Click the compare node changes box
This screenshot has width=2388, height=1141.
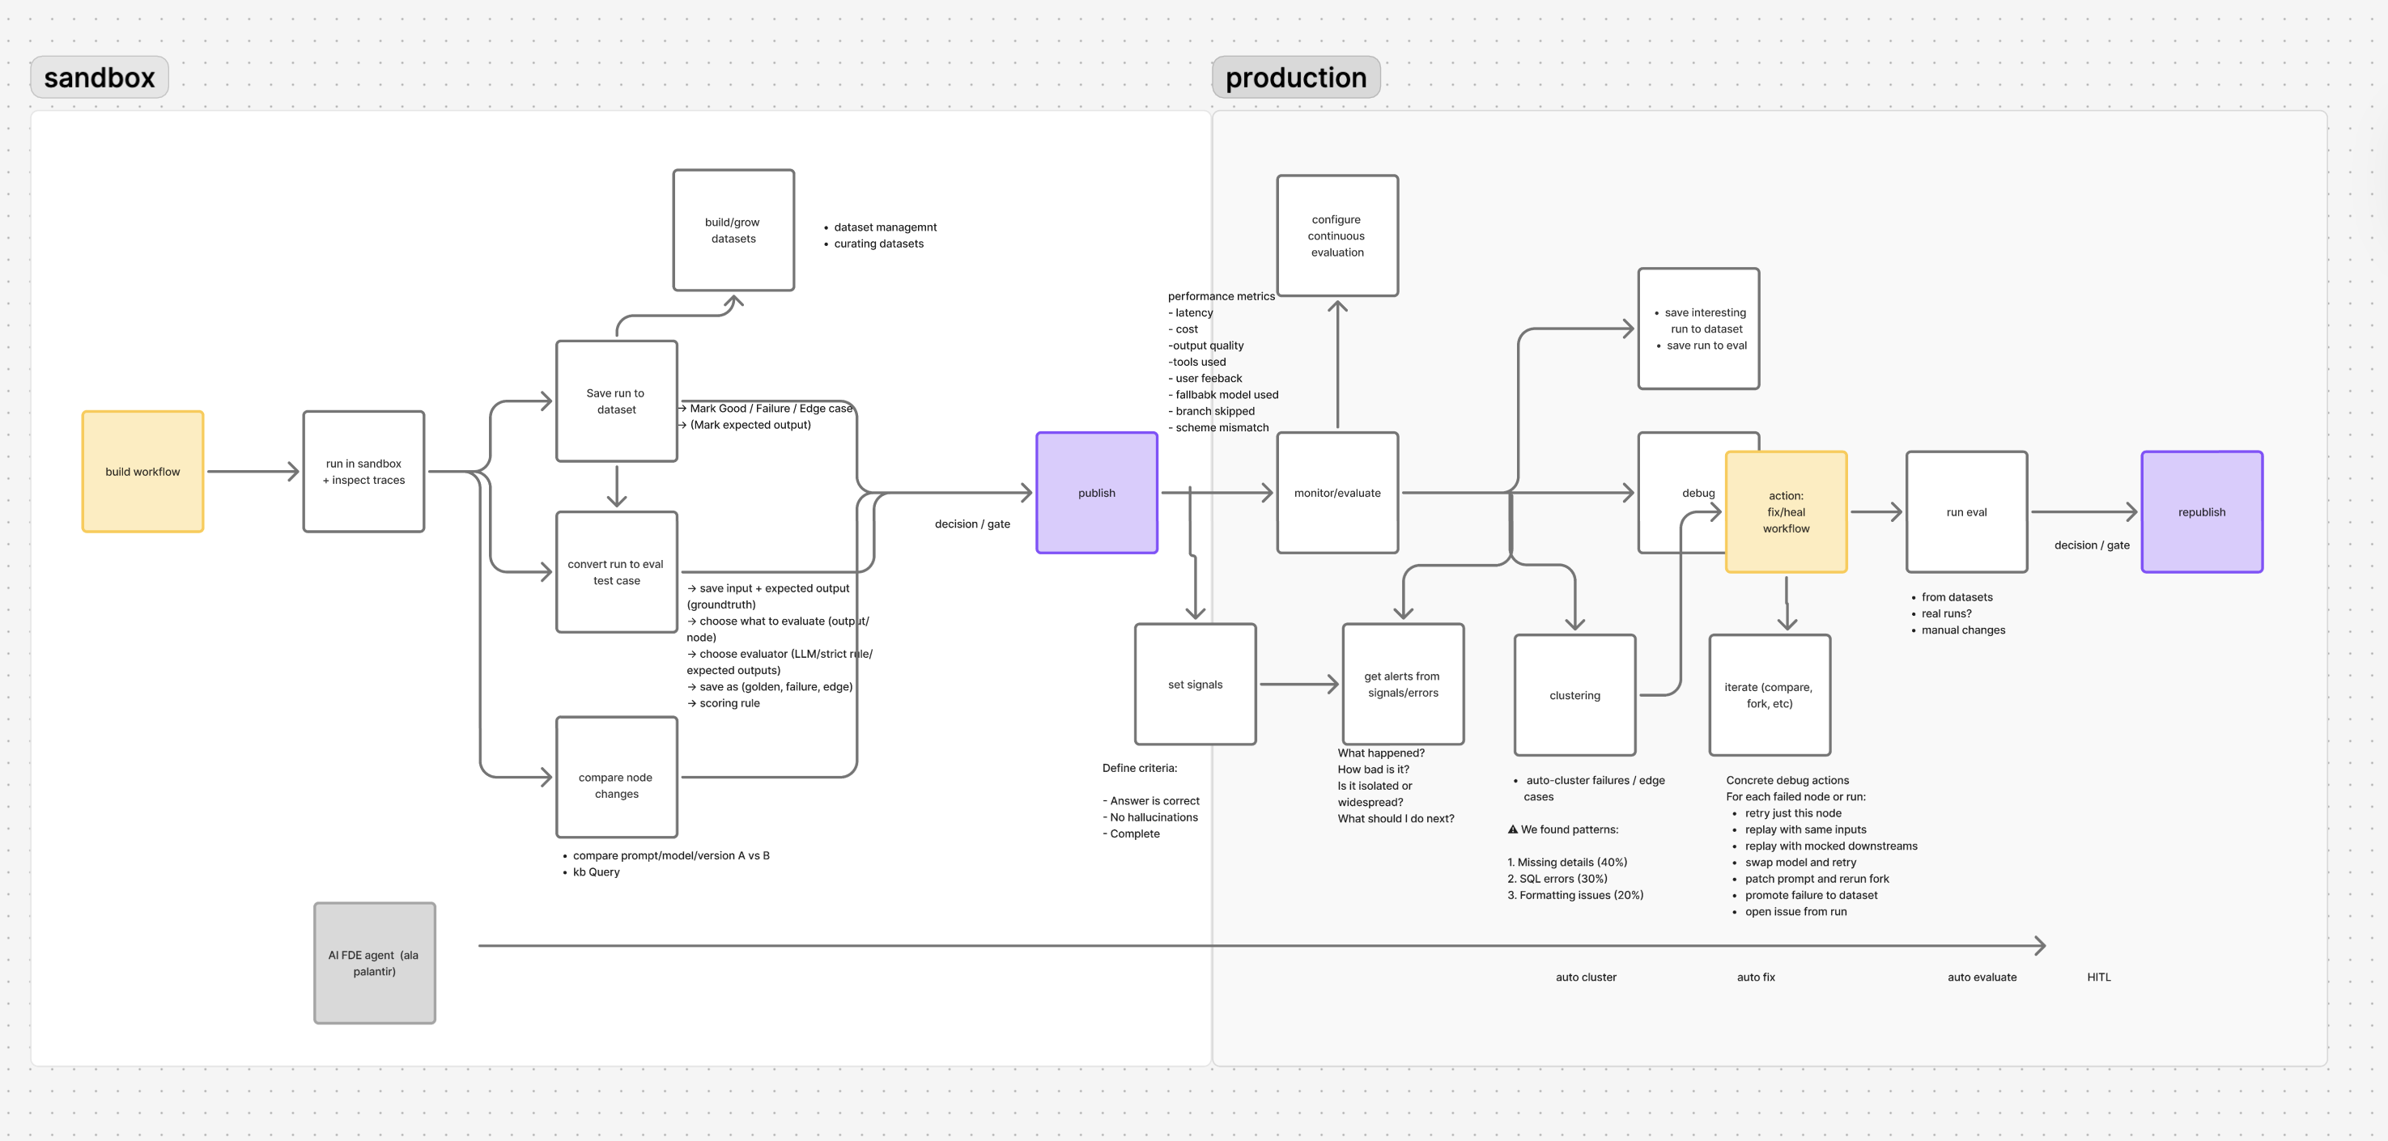coord(617,777)
